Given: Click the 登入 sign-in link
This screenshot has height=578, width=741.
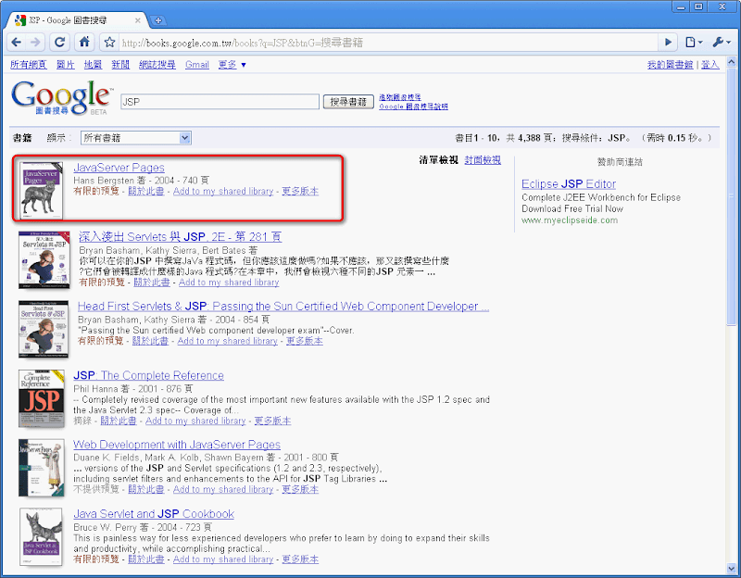Looking at the screenshot, I should click(710, 65).
